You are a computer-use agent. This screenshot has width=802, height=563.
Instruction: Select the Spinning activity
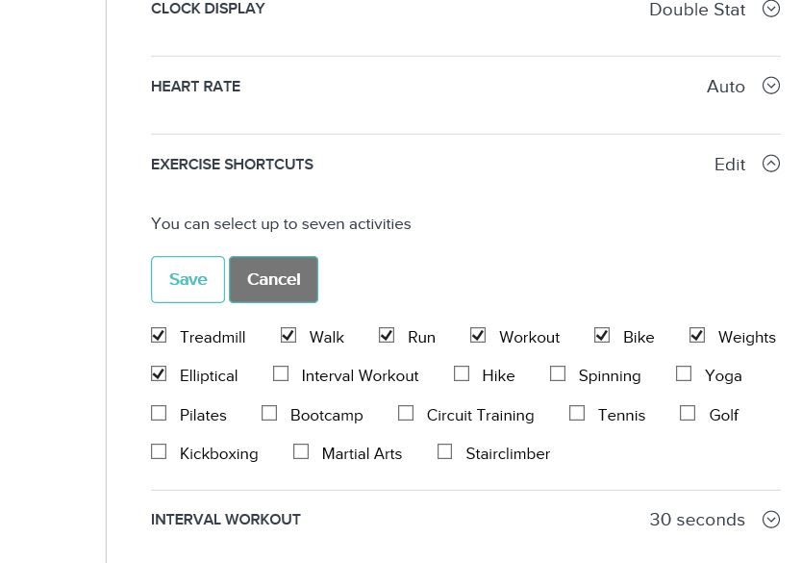tap(558, 372)
